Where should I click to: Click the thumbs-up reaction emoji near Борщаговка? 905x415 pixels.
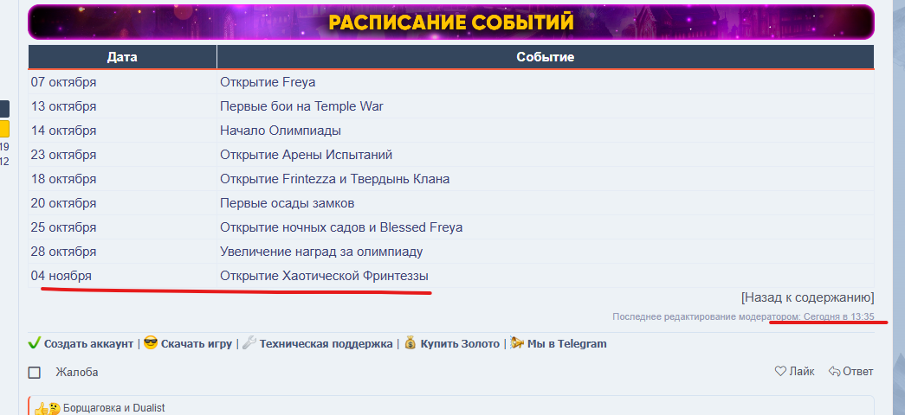(42, 408)
